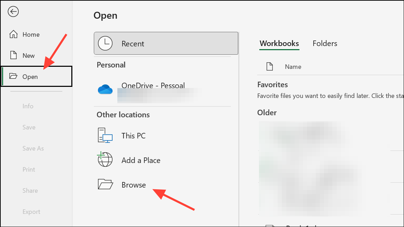Select the Add a Place globe icon
Image resolution: width=404 pixels, height=227 pixels.
click(105, 160)
